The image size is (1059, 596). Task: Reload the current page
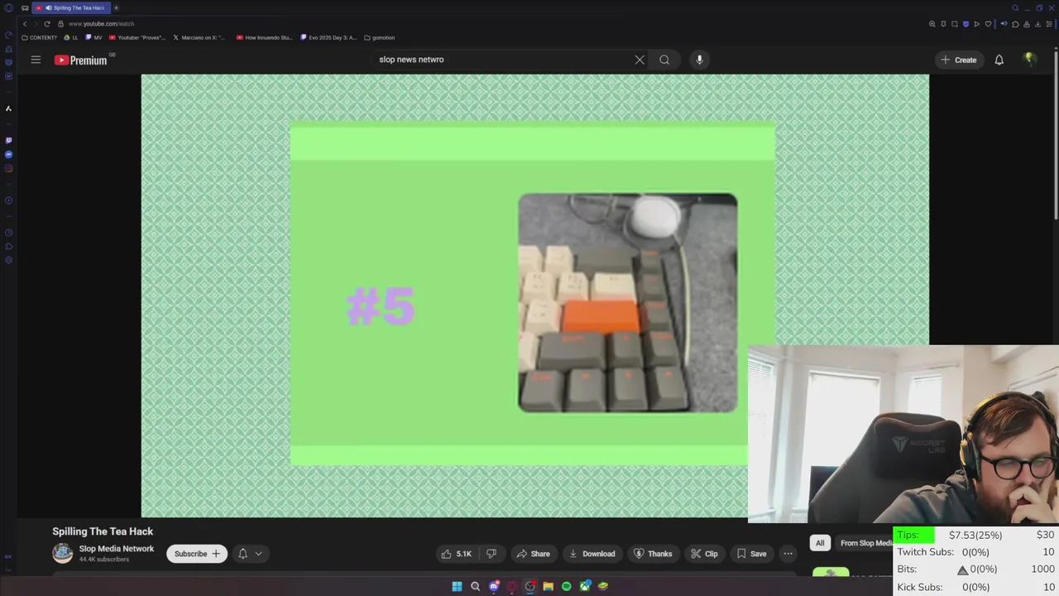pyautogui.click(x=47, y=24)
